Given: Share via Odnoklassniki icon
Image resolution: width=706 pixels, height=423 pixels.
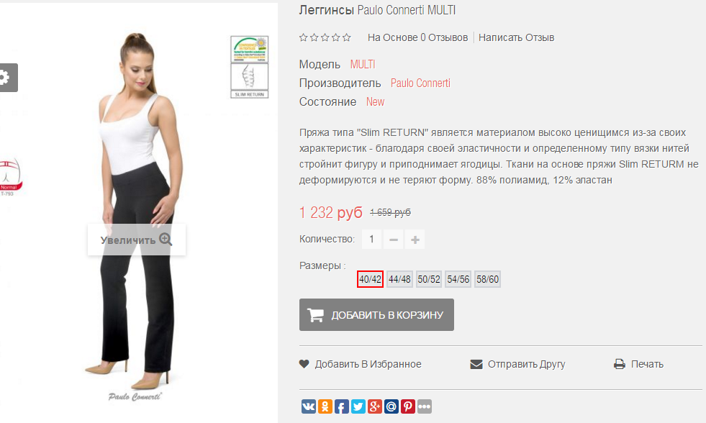Looking at the screenshot, I should click(x=325, y=406).
